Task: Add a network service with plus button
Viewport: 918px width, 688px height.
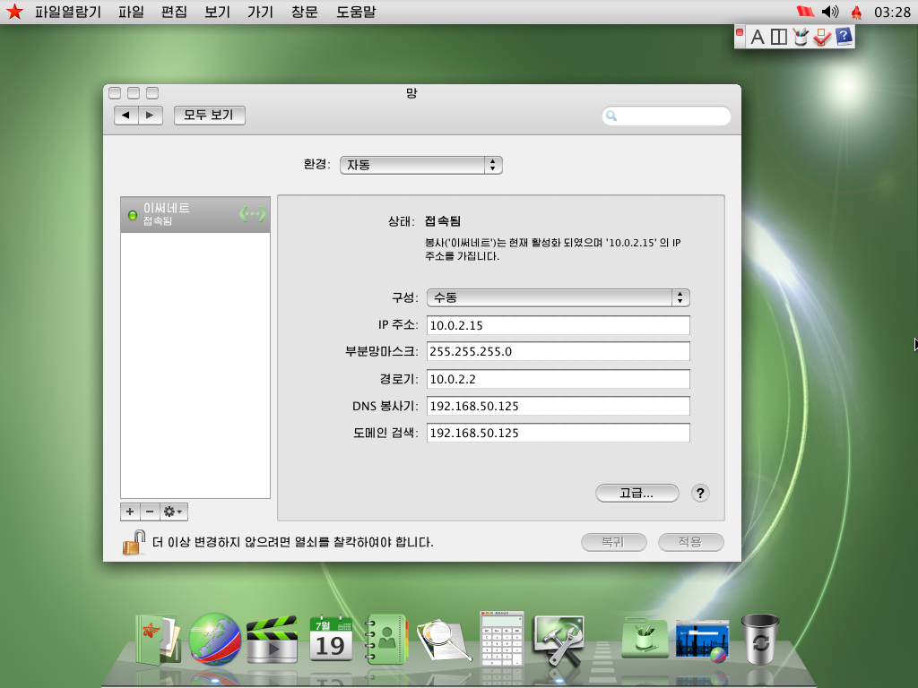Action: pos(130,512)
